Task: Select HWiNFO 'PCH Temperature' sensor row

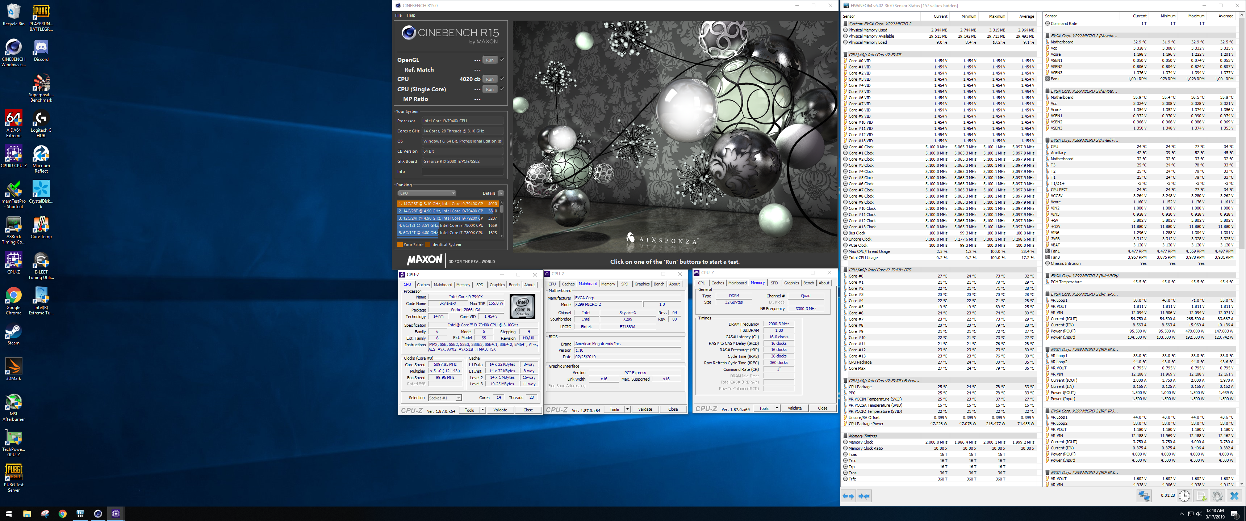Action: 1141,282
